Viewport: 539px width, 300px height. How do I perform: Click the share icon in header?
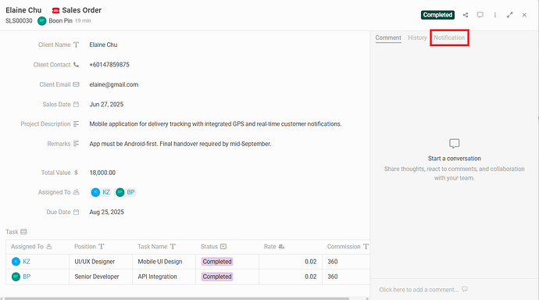click(466, 15)
